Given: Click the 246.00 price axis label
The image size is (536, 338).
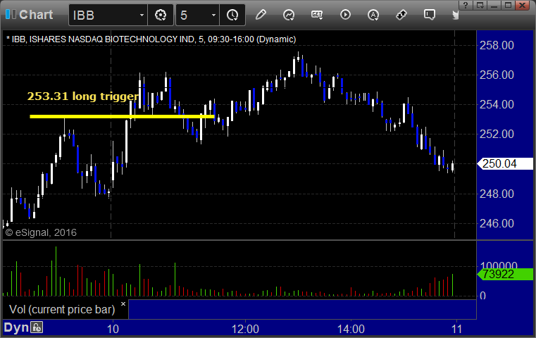Looking at the screenshot, I should point(497,223).
